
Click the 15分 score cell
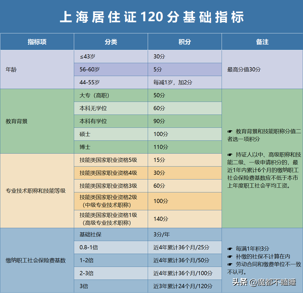[x=185, y=160]
